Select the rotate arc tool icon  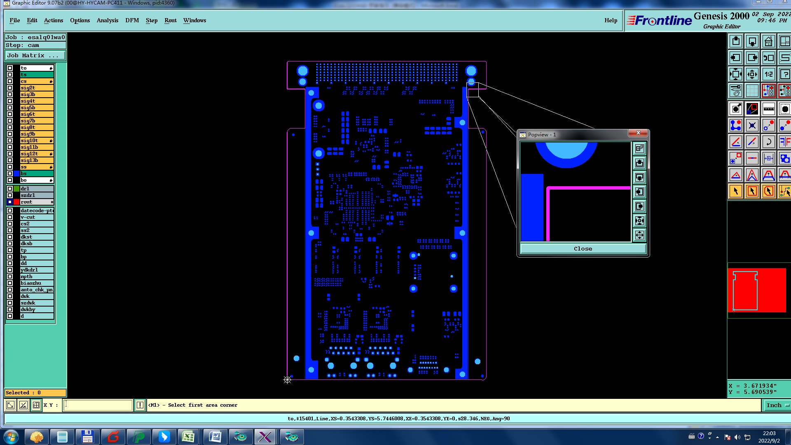pyautogui.click(x=768, y=142)
